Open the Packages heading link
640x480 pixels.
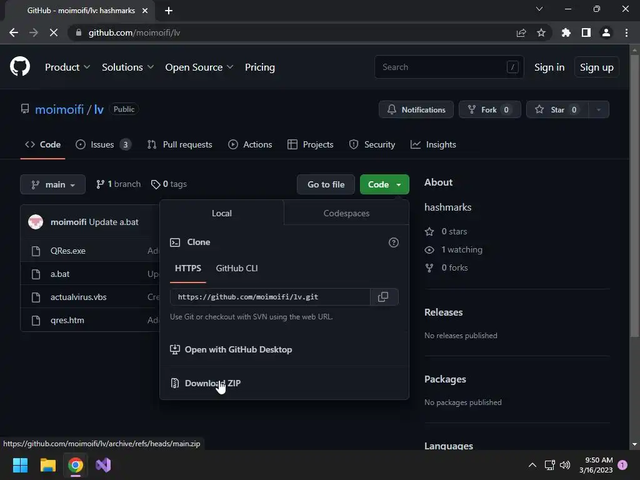[x=445, y=379]
